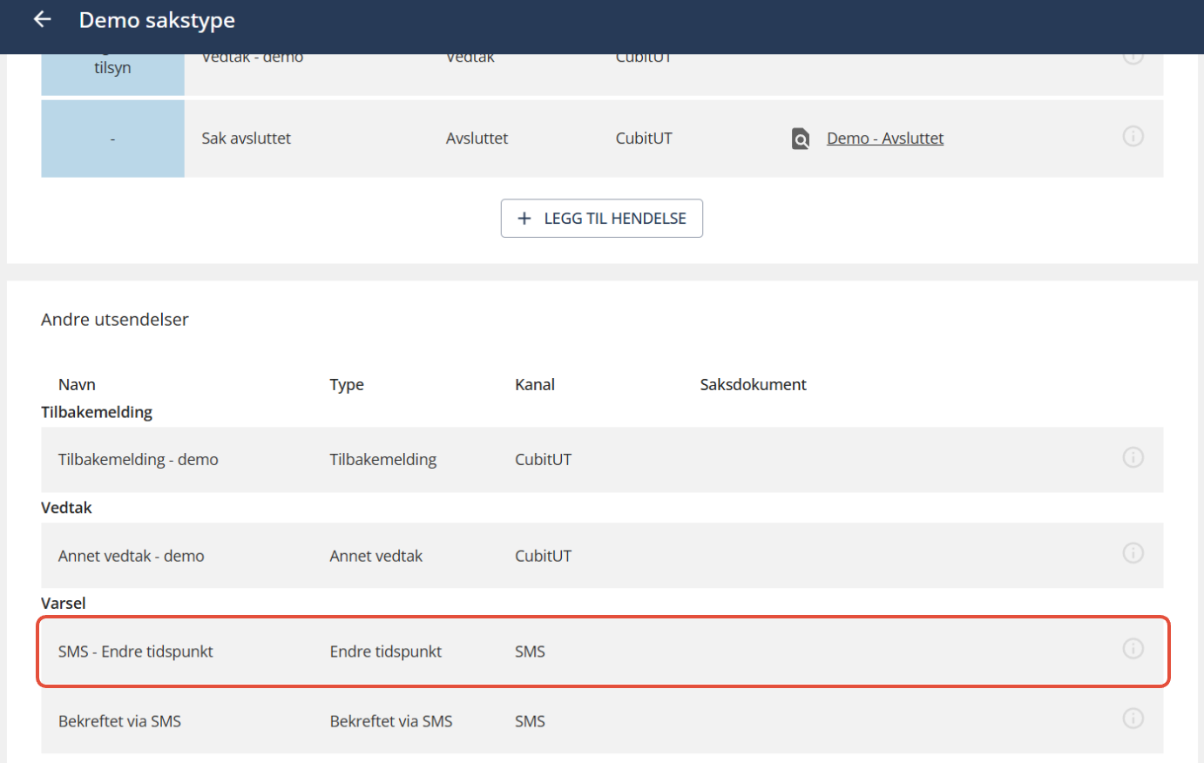Click the document preview icon beside Demo - Avsluttet

[801, 138]
